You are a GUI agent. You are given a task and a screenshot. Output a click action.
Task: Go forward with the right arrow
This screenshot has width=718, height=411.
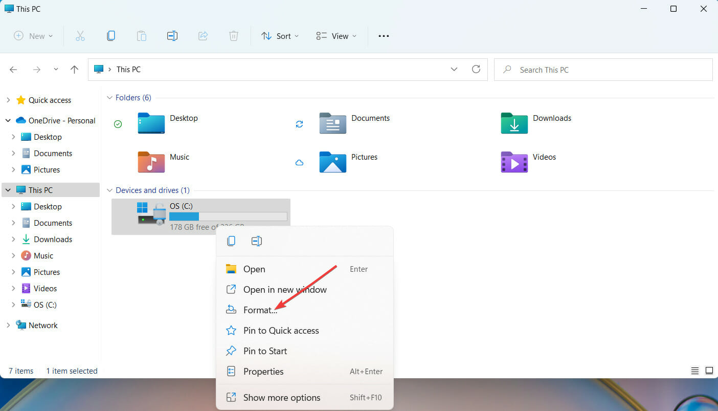point(36,70)
